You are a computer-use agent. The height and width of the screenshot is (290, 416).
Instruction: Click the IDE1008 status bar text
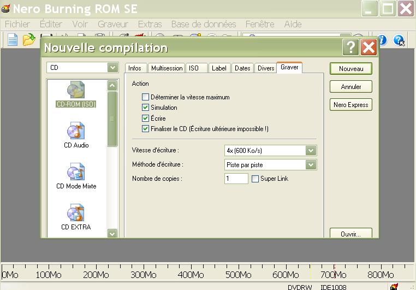tap(333, 287)
